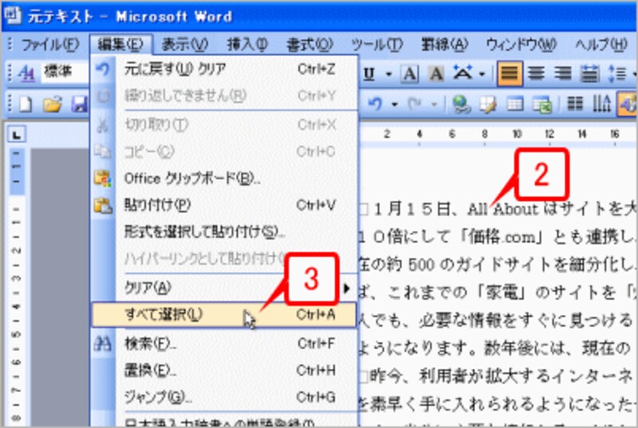
Task: Click the Save floppy disk icon
Action: click(79, 104)
